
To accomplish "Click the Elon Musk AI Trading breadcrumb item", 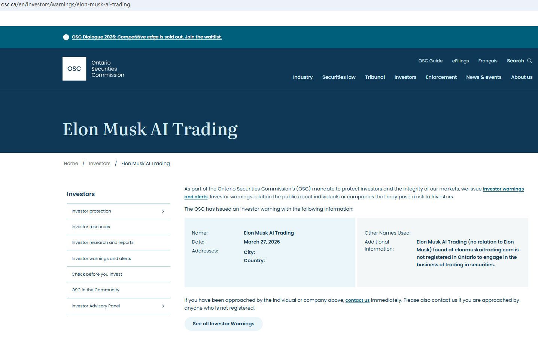I will point(145,164).
